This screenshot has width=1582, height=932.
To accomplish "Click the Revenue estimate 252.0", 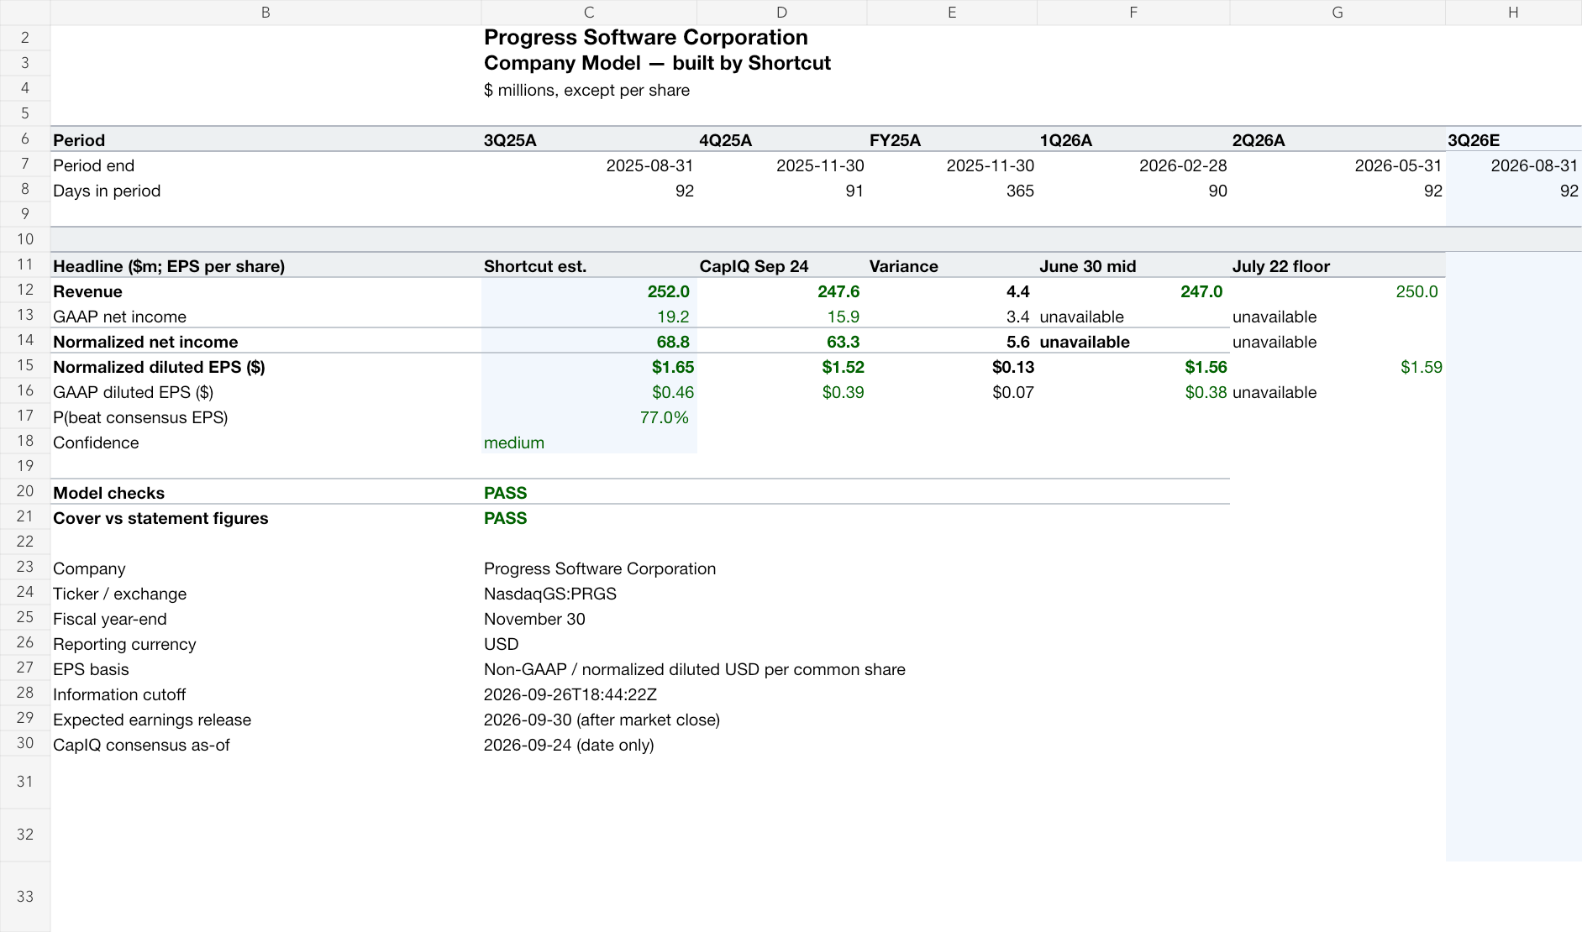I will coord(668,291).
